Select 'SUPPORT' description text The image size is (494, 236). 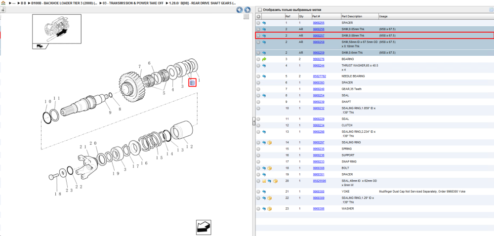click(348, 156)
